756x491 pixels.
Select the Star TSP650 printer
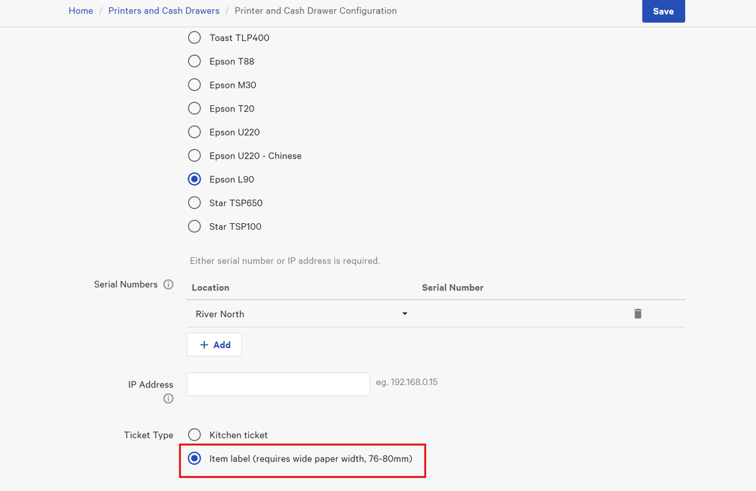[194, 203]
